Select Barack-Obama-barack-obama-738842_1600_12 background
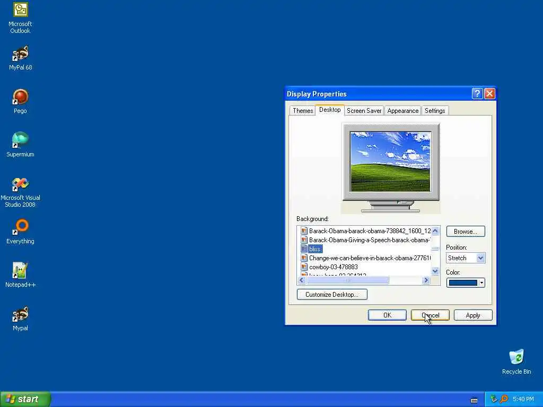This screenshot has height=407, width=543. click(x=370, y=231)
